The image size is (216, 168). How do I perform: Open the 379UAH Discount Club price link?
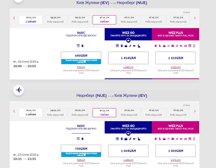tap(81, 67)
